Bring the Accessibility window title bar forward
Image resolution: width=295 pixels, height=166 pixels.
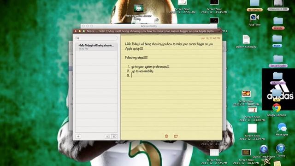click(x=148, y=26)
